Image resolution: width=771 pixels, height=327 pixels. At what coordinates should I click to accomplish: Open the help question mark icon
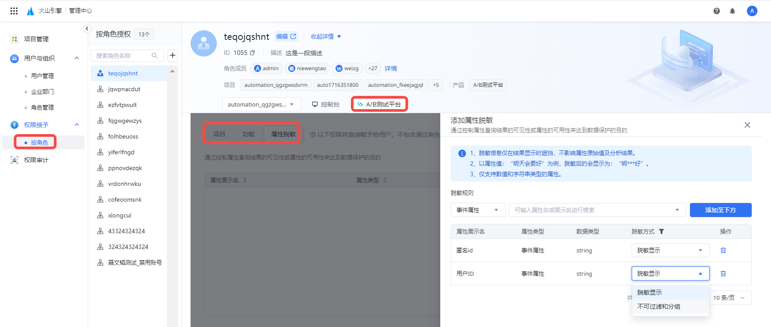(x=717, y=11)
